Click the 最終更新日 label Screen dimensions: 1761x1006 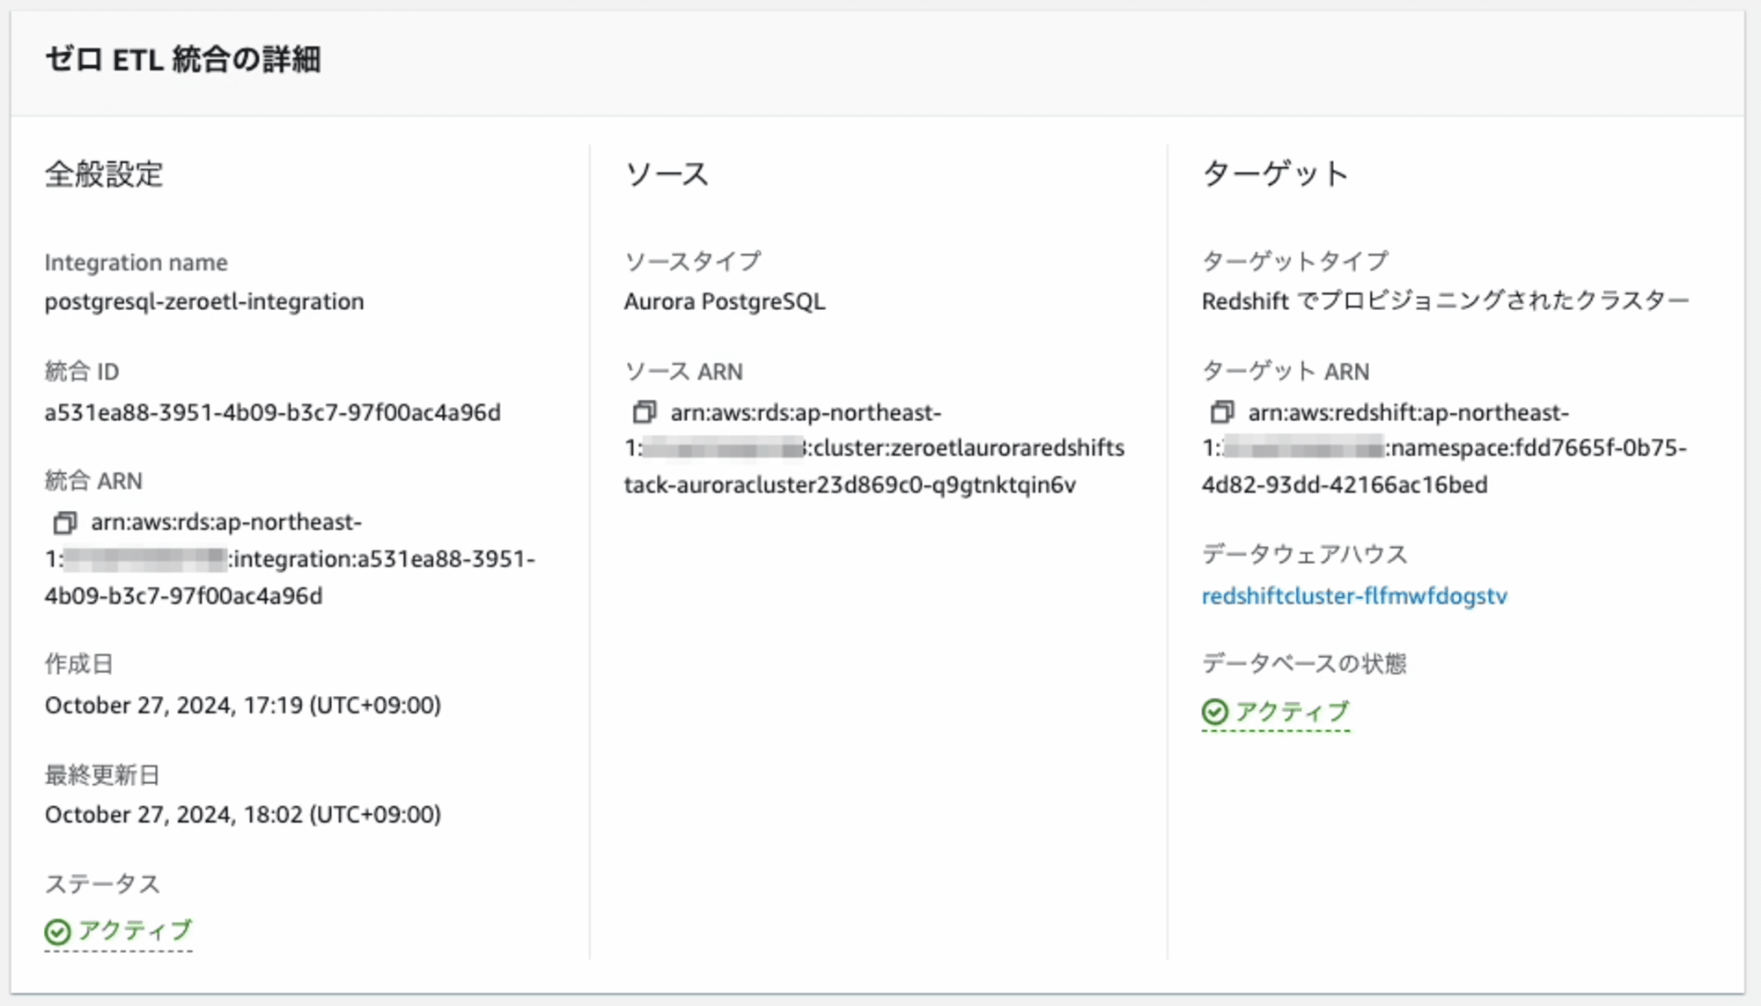point(102,775)
